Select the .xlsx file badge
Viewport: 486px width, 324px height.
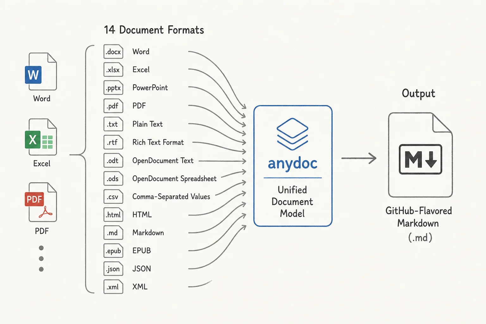click(x=113, y=70)
